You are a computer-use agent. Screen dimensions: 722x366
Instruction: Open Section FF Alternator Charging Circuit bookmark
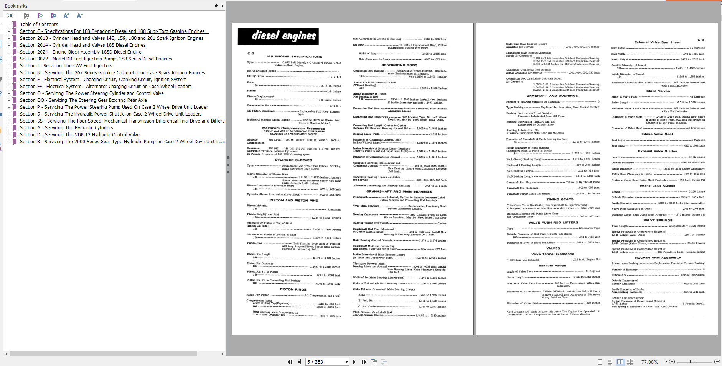106,86
